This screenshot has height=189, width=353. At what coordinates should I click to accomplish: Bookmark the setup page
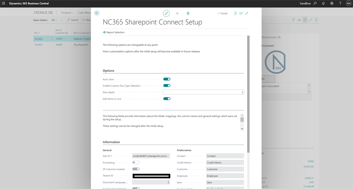tap(235, 13)
